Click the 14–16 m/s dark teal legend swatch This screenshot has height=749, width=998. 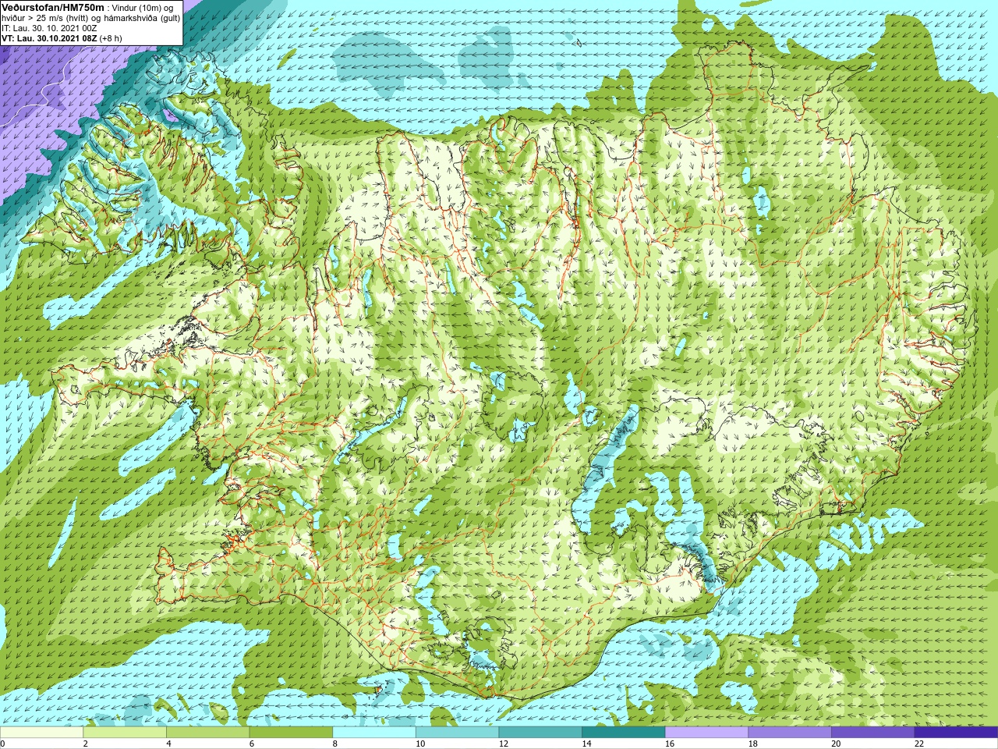pos(624,733)
